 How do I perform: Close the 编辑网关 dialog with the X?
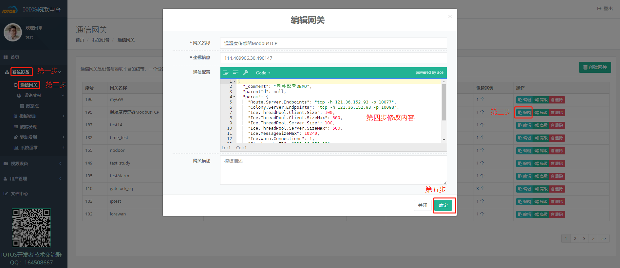450,17
